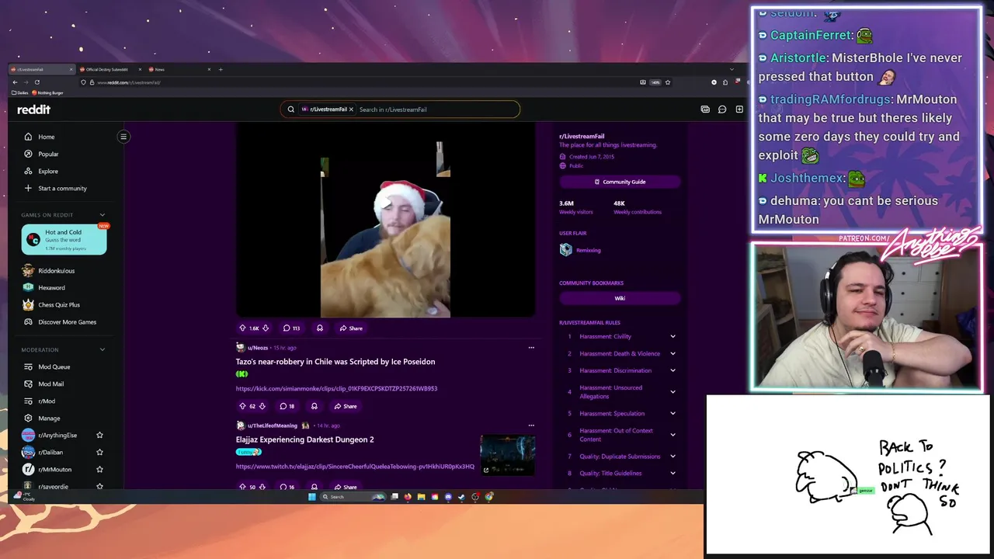Expand rule 2 Harassment: Death & Violence

(x=673, y=354)
